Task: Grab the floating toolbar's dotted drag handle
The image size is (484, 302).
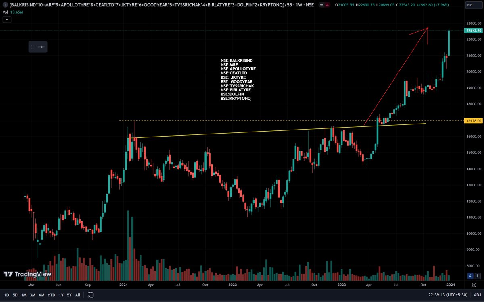Action: (x=32, y=47)
